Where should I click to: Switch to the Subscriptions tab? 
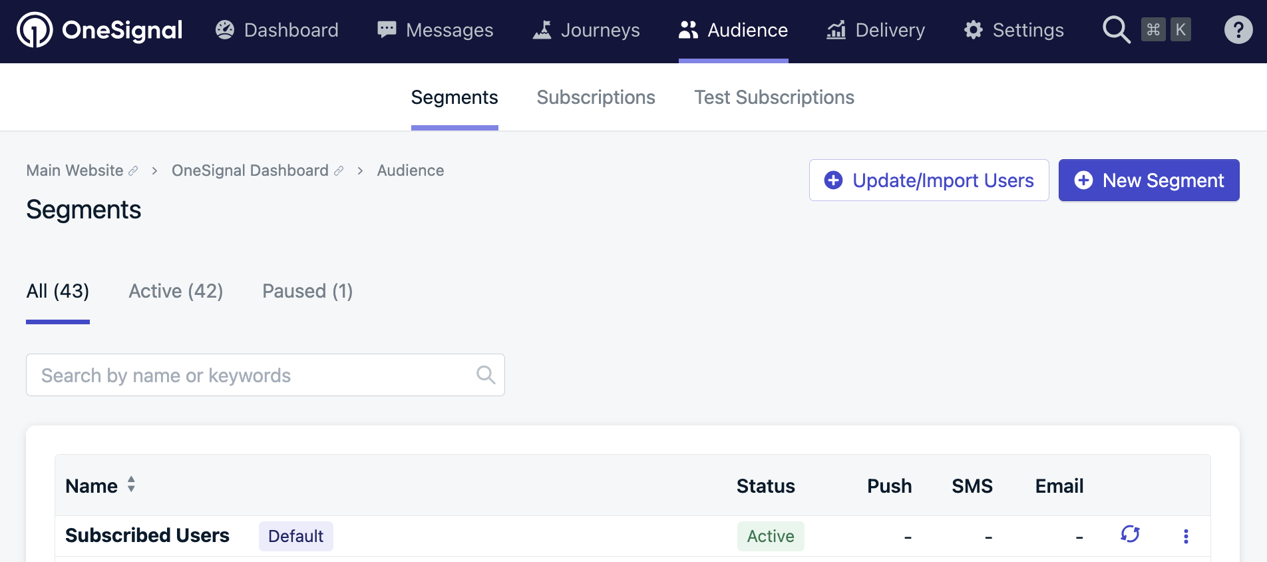pyautogui.click(x=596, y=98)
